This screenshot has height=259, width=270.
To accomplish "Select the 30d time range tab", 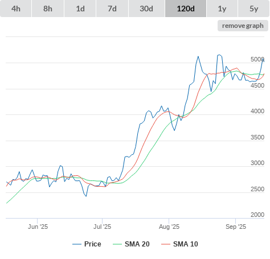I will point(146,9).
